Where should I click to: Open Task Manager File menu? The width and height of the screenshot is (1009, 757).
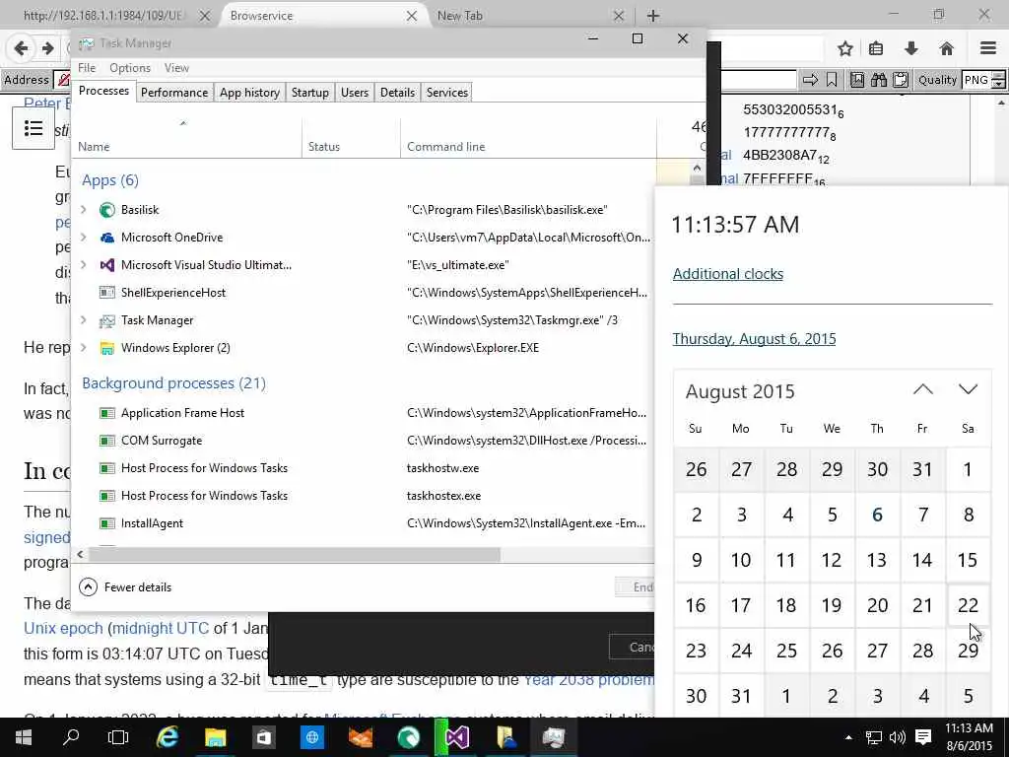(87, 68)
